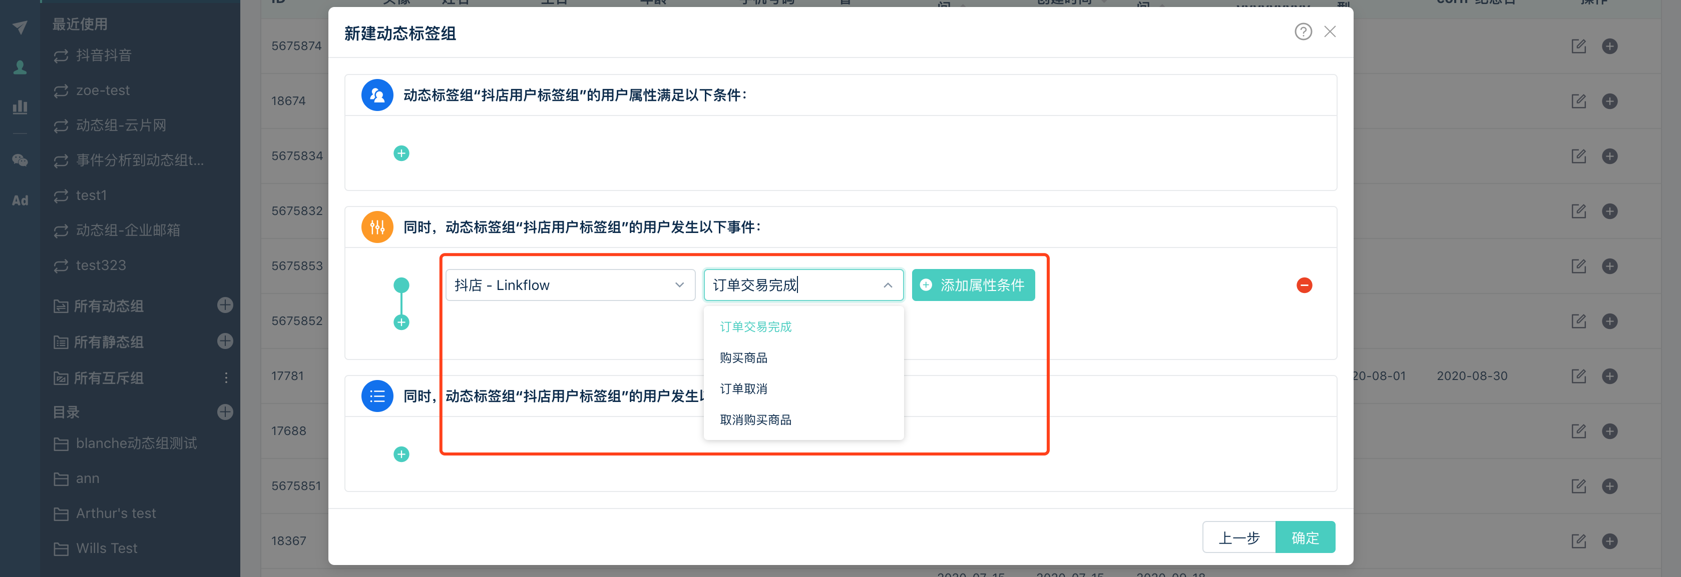Viewport: 1681px width, 577px height.
Task: Open three-dot menu beside 所有互斥组
Action: pos(226,377)
